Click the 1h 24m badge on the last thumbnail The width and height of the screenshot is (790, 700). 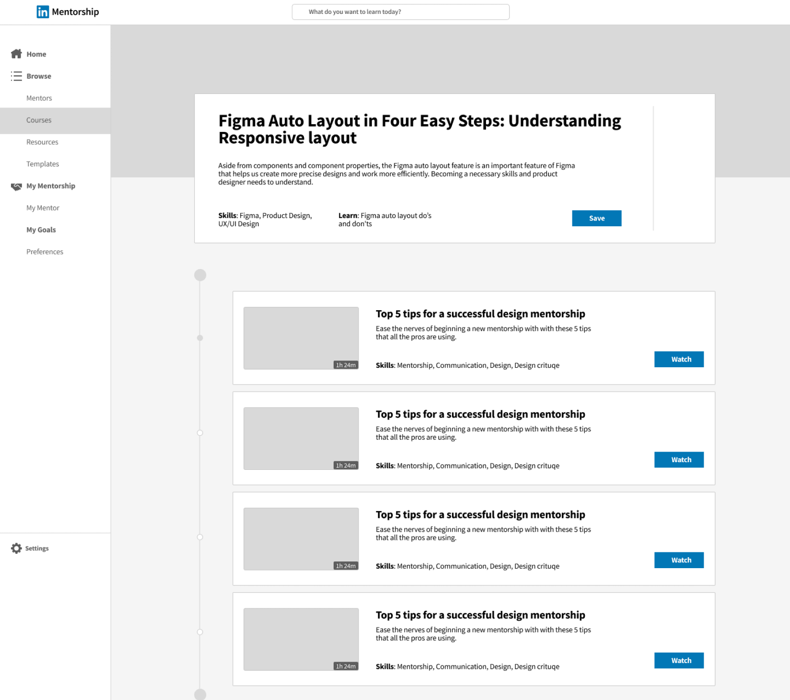pyautogui.click(x=346, y=666)
